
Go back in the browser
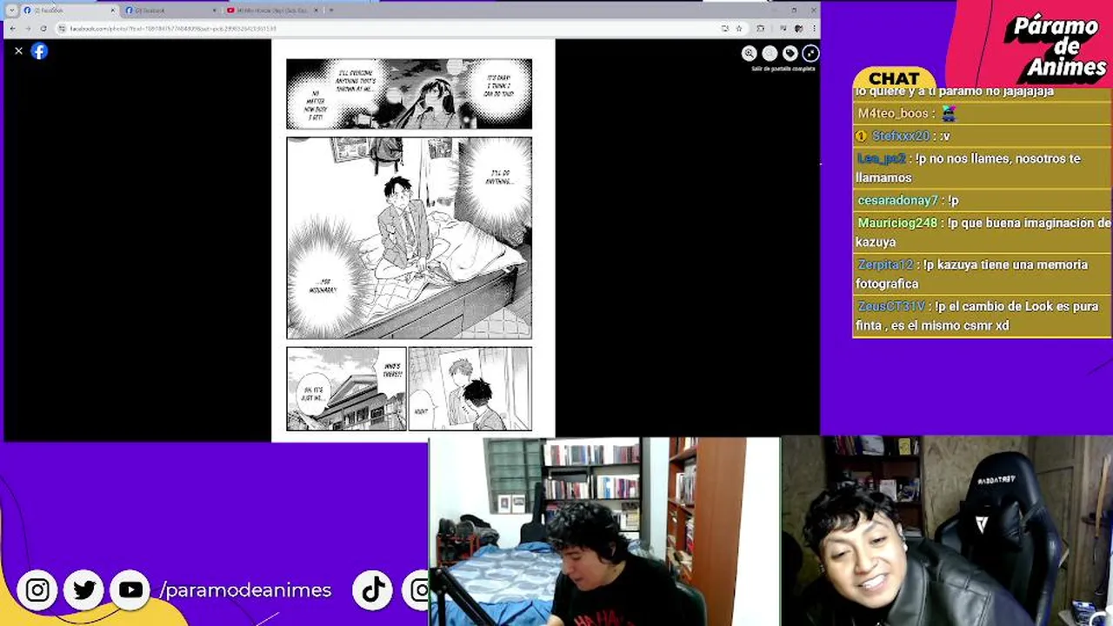point(12,28)
